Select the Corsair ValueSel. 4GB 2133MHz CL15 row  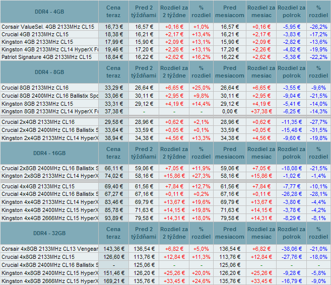coord(165,27)
